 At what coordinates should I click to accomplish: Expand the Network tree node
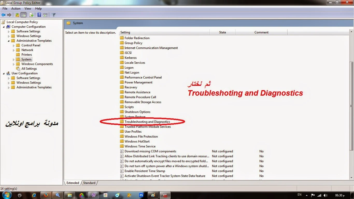[x=14, y=50]
